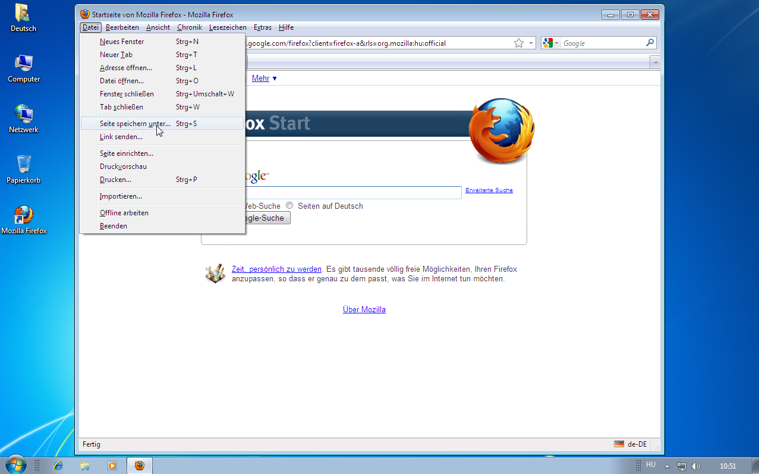This screenshot has width=759, height=474.
Task: Click the large Firefox logo
Action: click(x=501, y=131)
